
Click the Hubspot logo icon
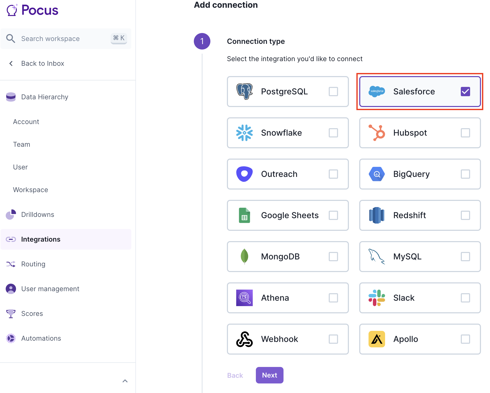377,133
